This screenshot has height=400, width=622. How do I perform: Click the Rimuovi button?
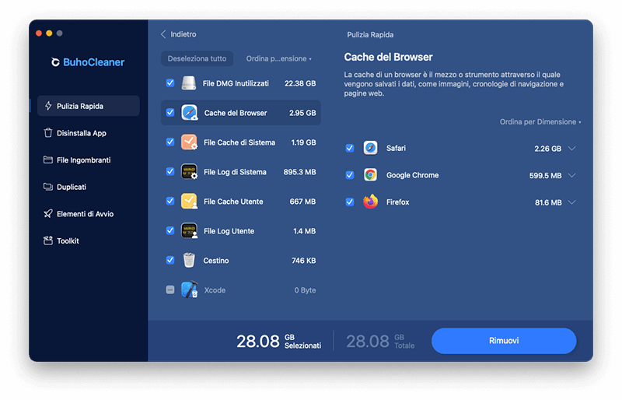504,340
